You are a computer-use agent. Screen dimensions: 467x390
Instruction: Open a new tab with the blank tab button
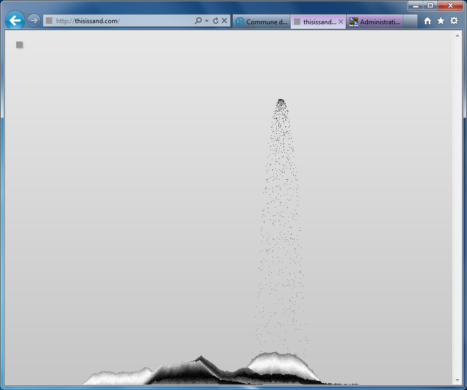point(410,22)
